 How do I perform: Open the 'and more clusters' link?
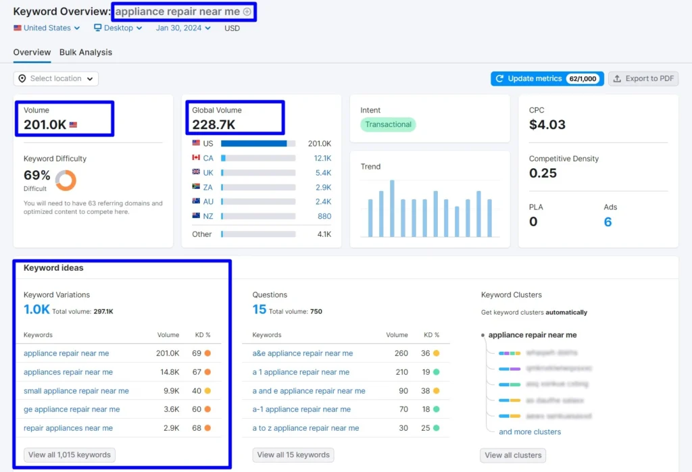coord(530,432)
